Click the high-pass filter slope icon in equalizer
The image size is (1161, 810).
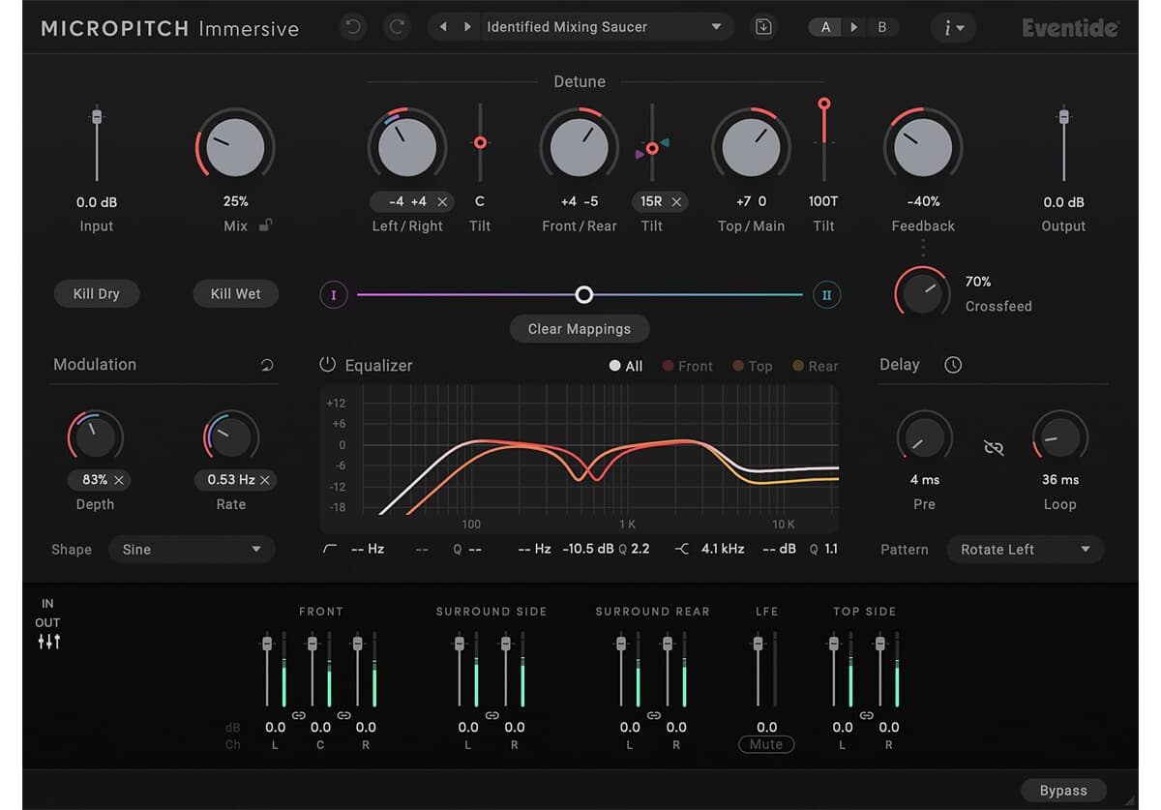(329, 548)
